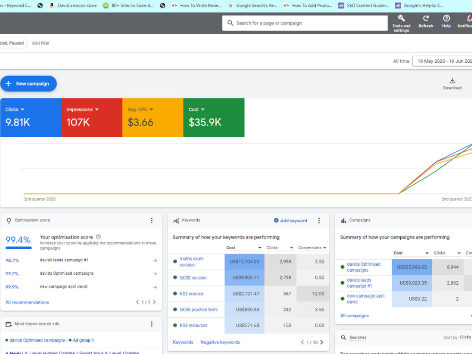The height and width of the screenshot is (354, 472).
Task: Expand the Clicks metric dropdown
Action: pyautogui.click(x=22, y=110)
